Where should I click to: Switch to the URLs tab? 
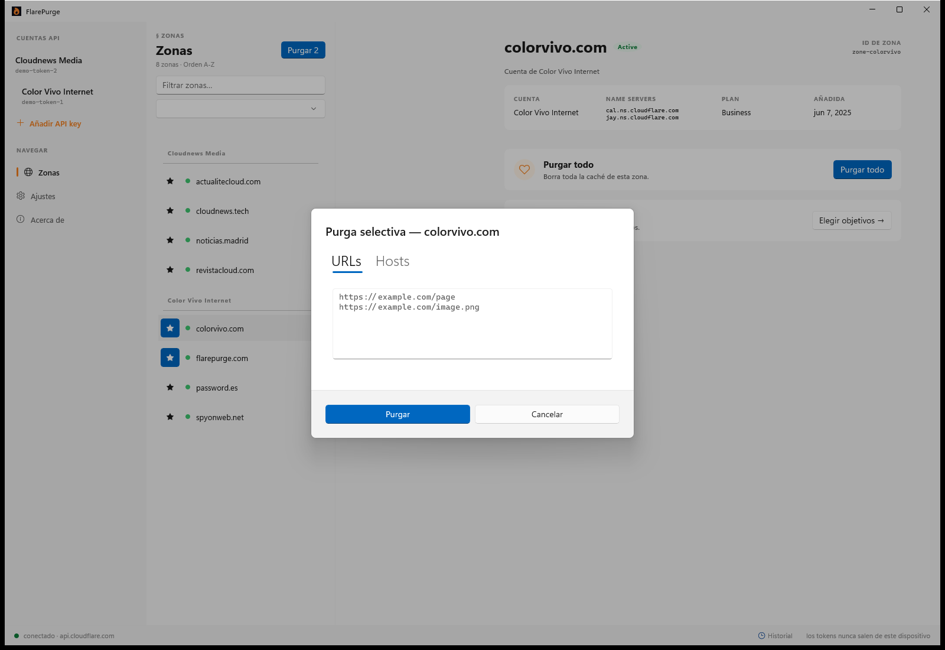tap(347, 262)
